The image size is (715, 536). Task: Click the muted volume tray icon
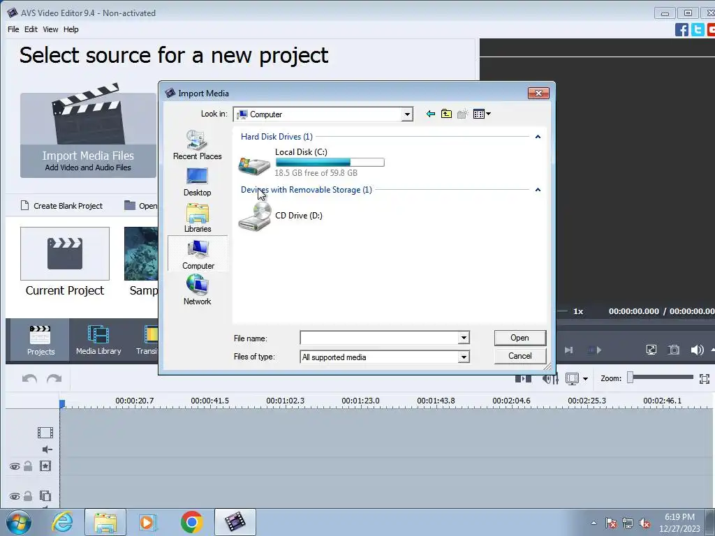point(644,523)
